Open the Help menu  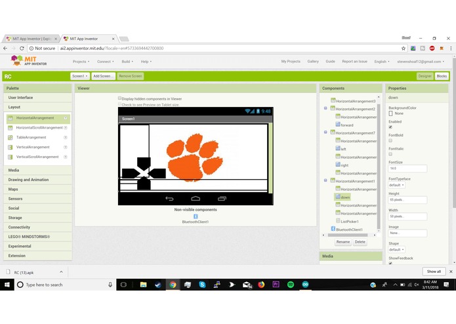point(146,62)
